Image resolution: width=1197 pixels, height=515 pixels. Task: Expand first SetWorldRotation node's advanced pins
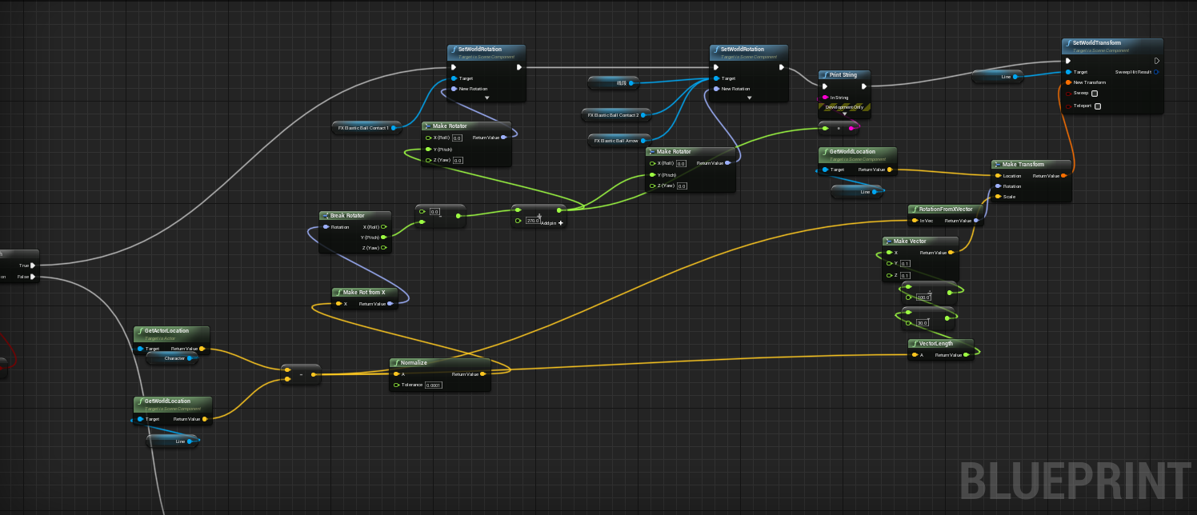click(x=486, y=98)
